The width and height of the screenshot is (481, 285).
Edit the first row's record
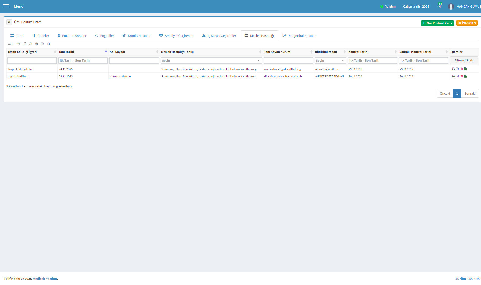pyautogui.click(x=457, y=69)
